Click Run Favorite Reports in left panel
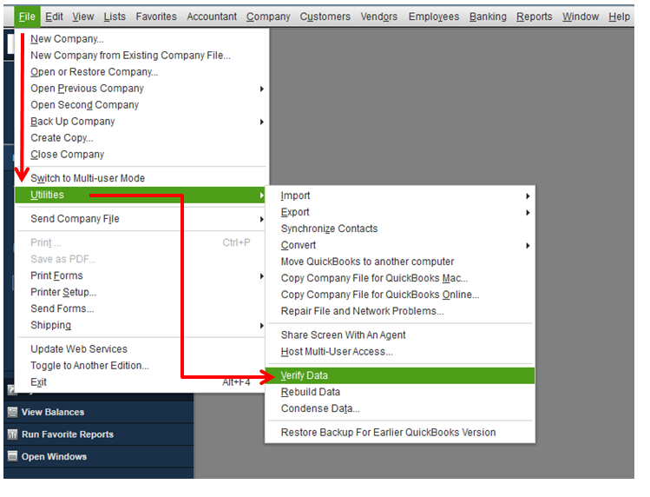Screen dimensions: 650x497 click(68, 434)
